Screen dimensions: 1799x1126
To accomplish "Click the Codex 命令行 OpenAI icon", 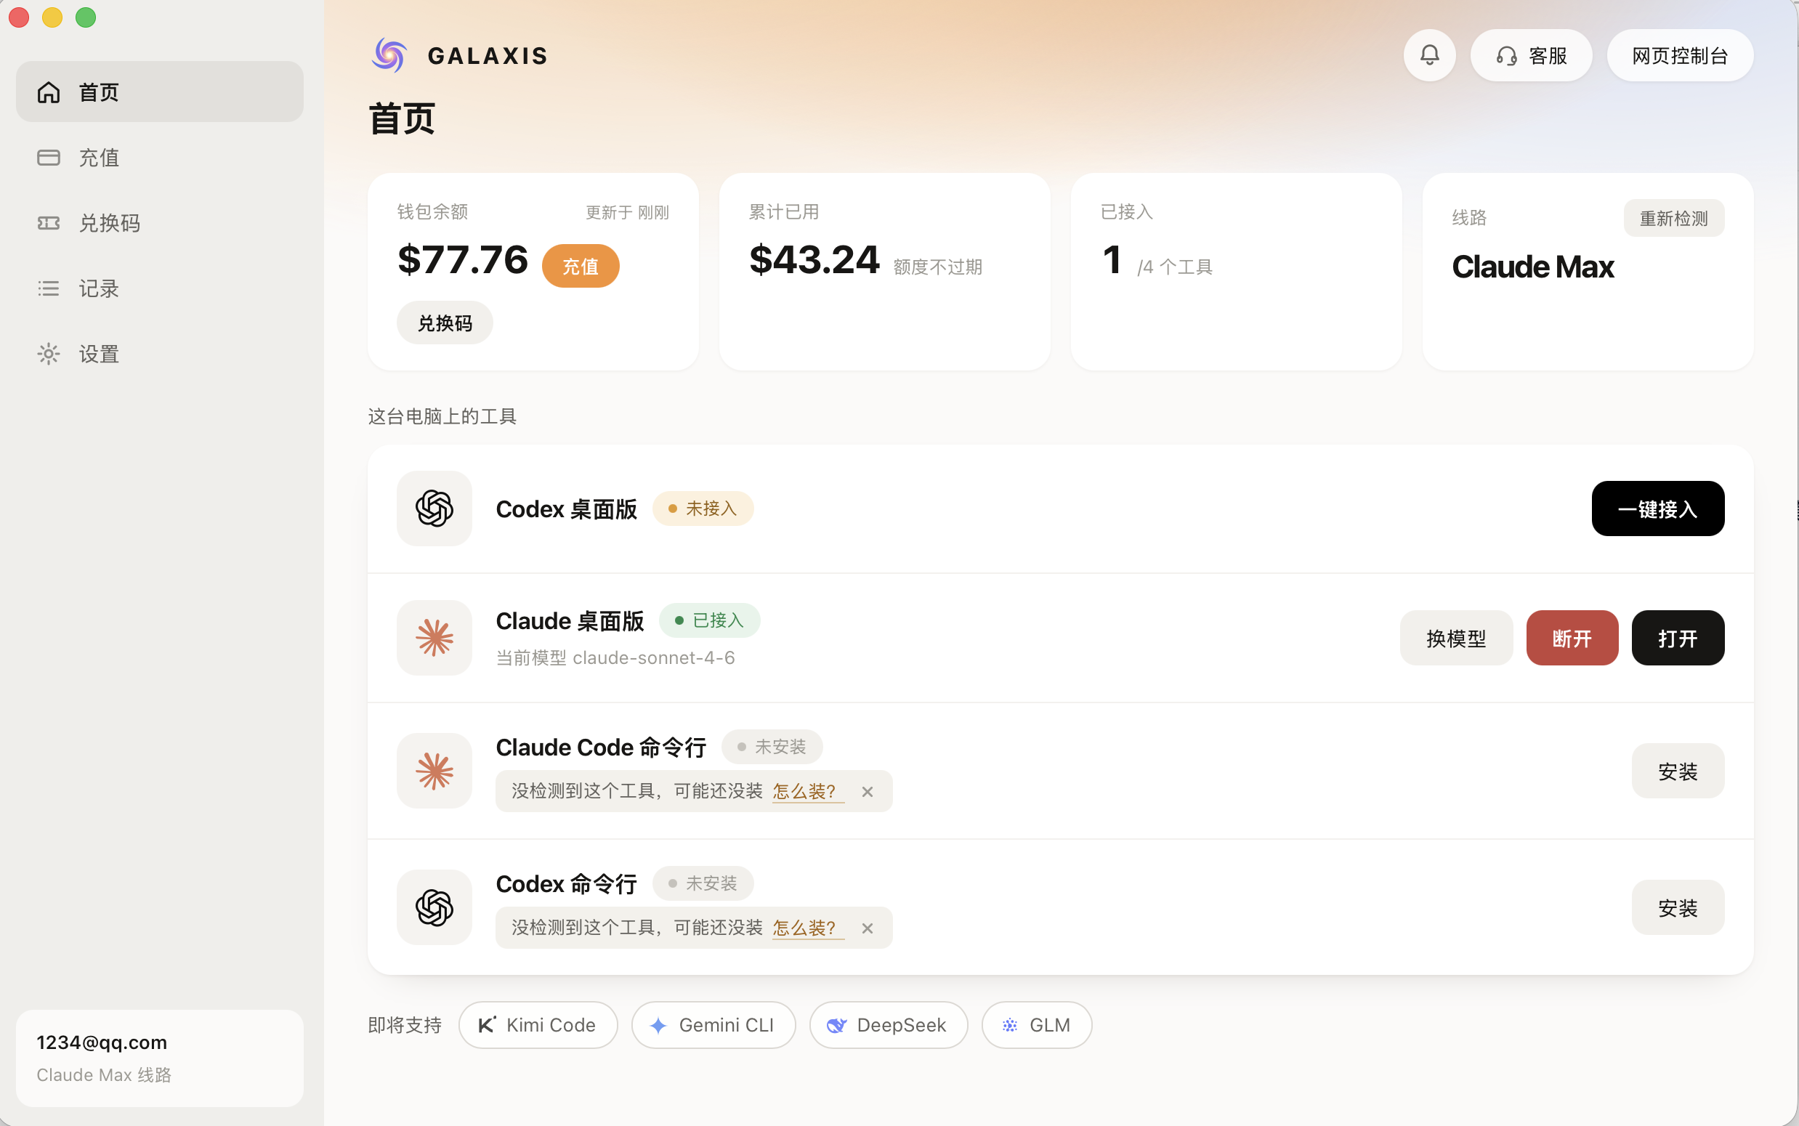I will coord(434,907).
